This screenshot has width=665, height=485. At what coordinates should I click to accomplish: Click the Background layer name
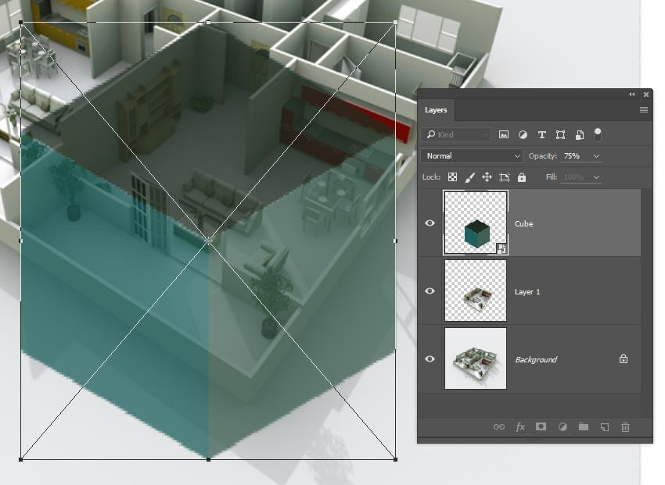point(536,359)
